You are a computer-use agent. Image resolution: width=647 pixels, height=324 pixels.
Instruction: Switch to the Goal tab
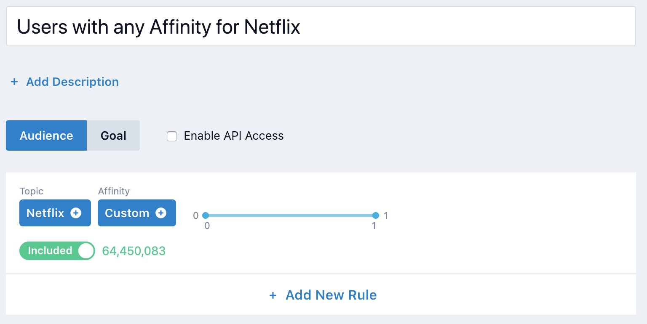tap(113, 135)
